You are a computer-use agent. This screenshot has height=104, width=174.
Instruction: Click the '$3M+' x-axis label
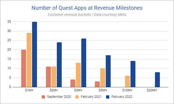78,90
